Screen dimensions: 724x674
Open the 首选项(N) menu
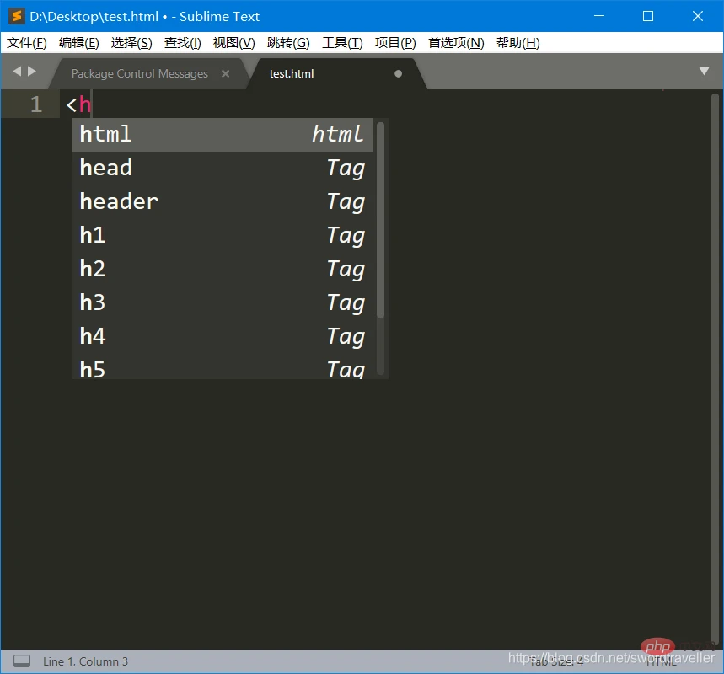click(456, 43)
